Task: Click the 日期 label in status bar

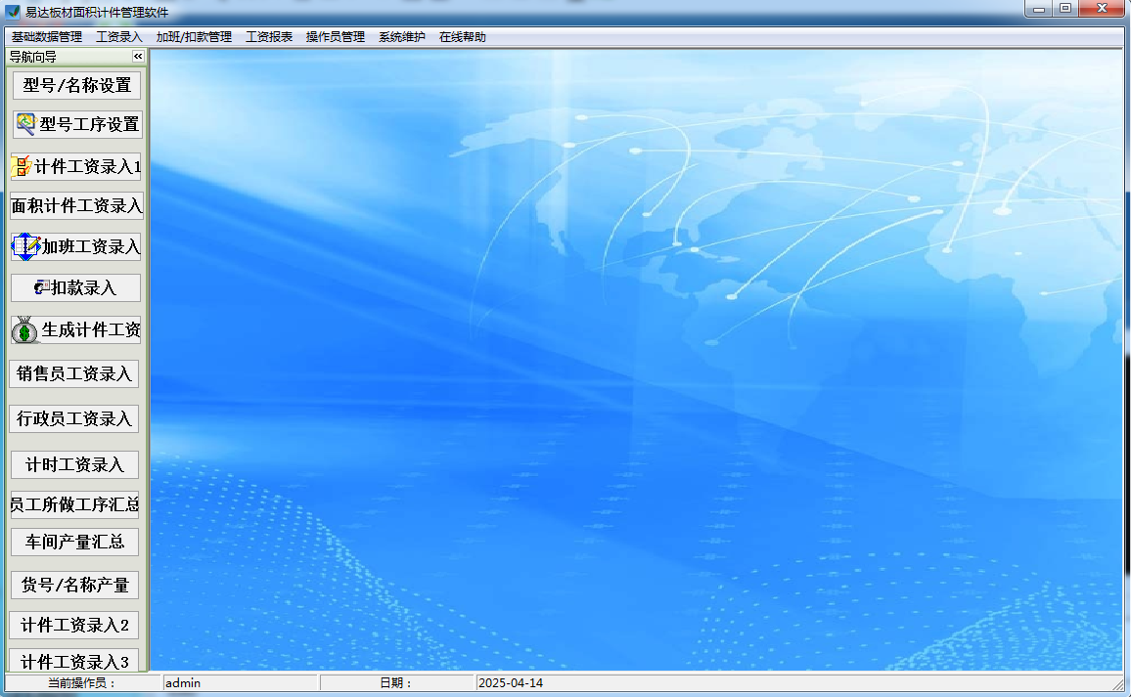Action: [396, 682]
